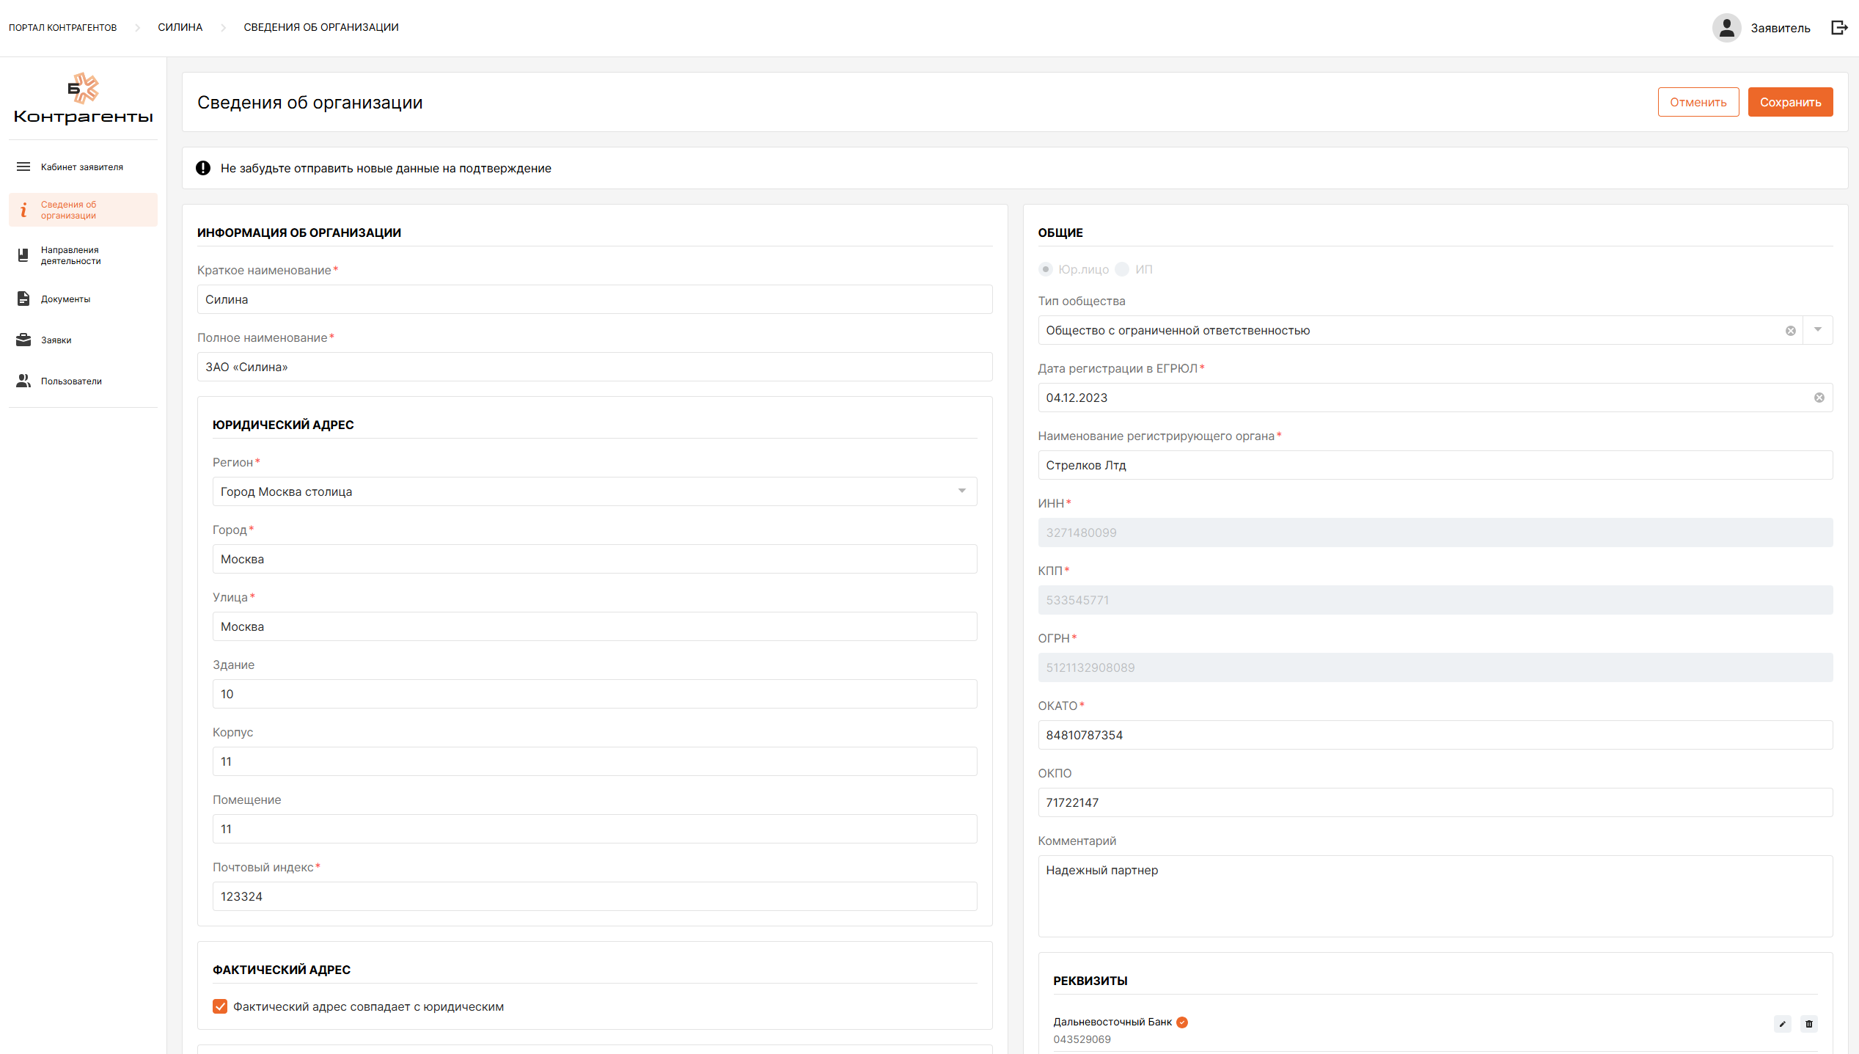Open Документы section in sidebar
This screenshot has height=1054, width=1859.
tap(65, 299)
